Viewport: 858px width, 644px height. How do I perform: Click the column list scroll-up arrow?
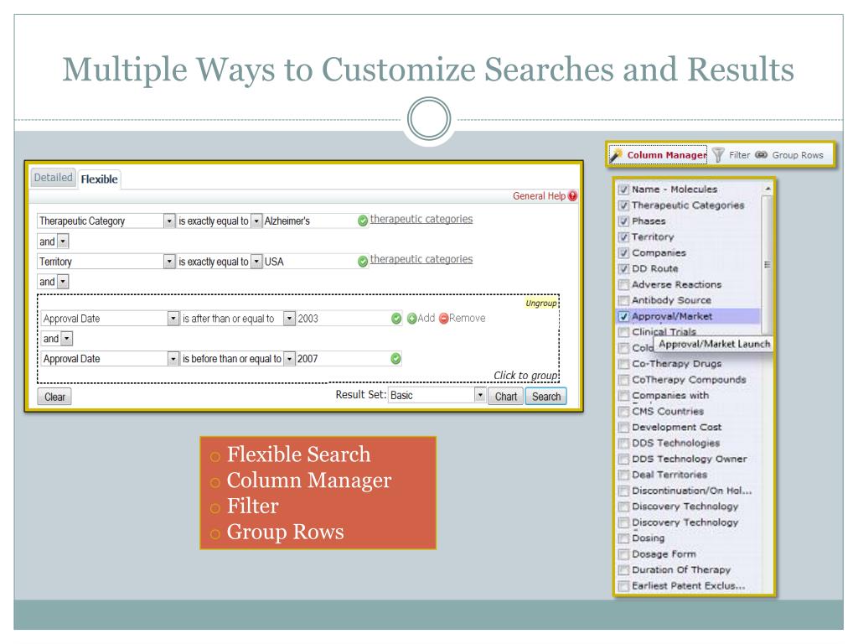[768, 189]
